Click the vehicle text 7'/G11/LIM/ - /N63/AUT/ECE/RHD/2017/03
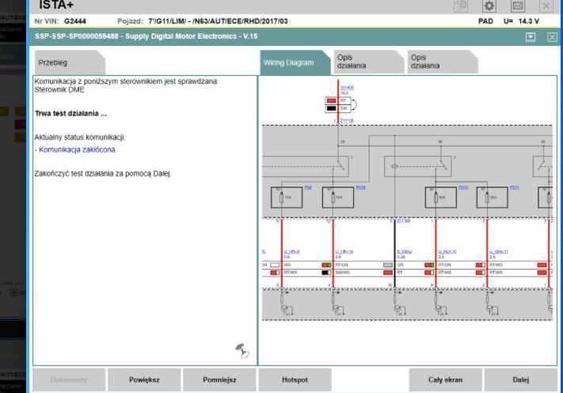This screenshot has height=393, width=563. 218,21
